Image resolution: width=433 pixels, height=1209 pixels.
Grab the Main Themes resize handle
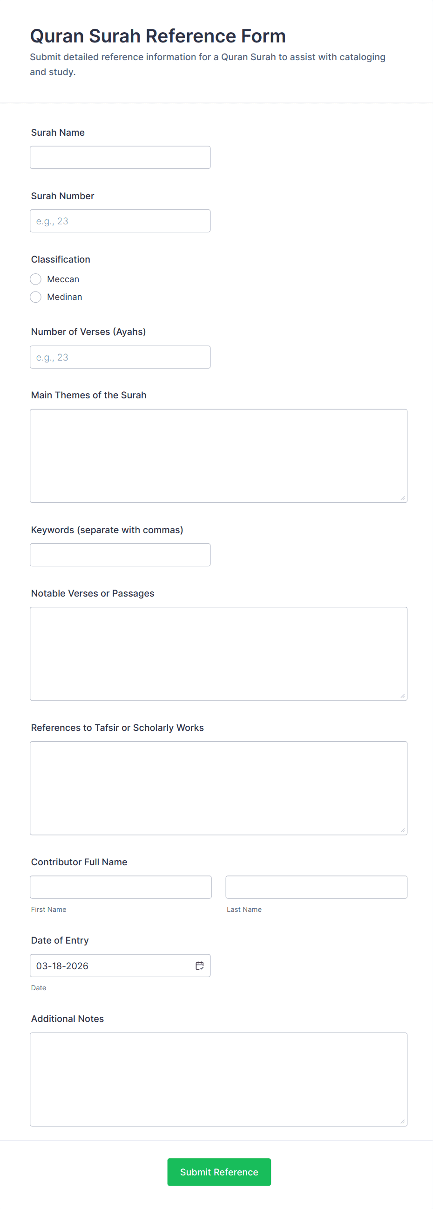tap(403, 498)
